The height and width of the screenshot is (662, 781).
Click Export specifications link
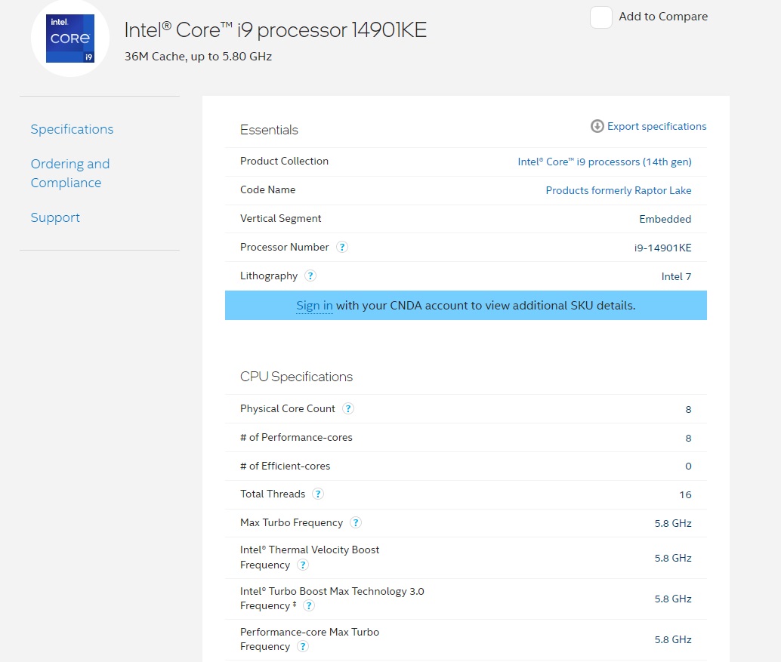656,126
